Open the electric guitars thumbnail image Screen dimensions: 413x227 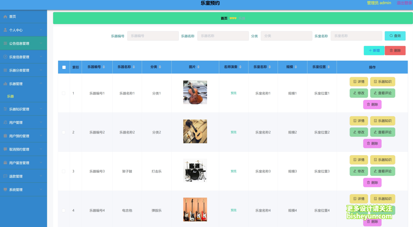(x=195, y=210)
